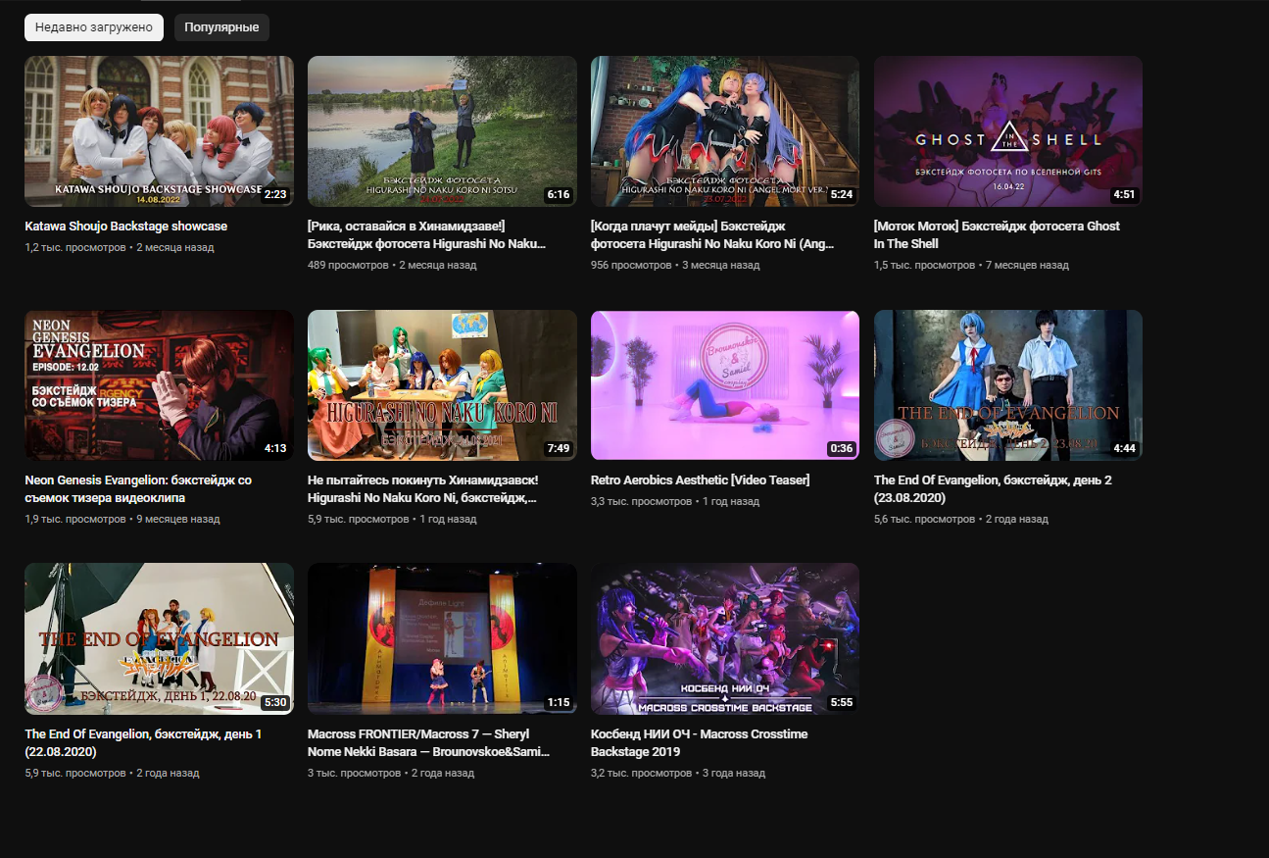Click the 1:15 duration badge
Image resolution: width=1269 pixels, height=858 pixels.
[x=559, y=702]
